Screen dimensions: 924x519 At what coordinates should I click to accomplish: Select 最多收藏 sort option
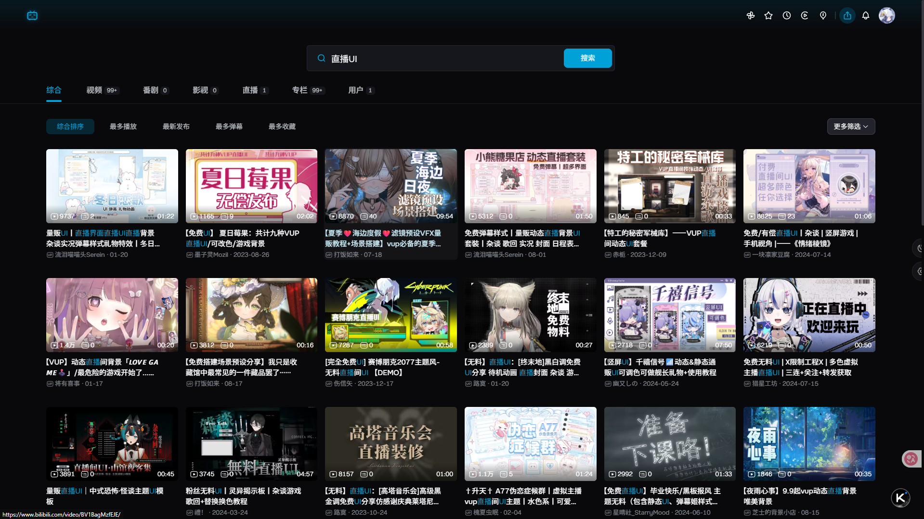pos(282,127)
